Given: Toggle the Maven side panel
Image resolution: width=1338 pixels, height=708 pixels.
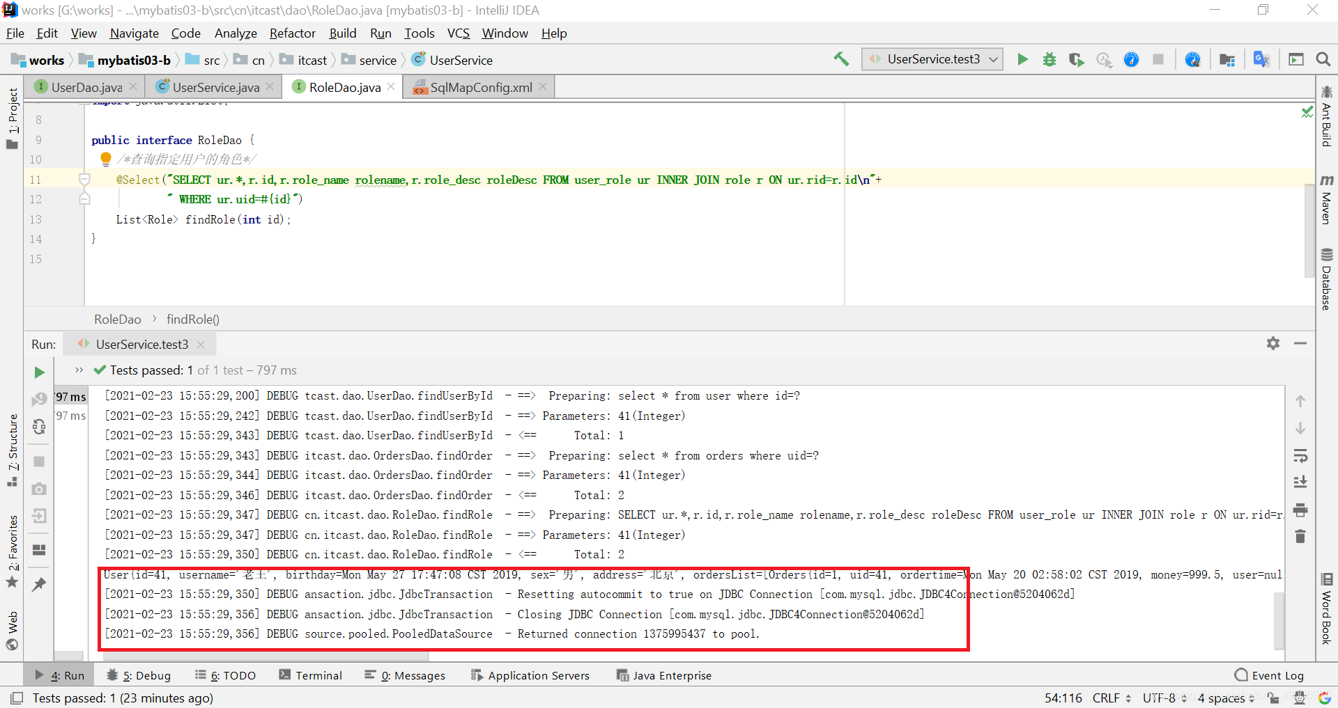Looking at the screenshot, I should click(1326, 200).
